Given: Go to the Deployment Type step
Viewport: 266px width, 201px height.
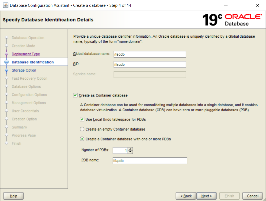Looking at the screenshot, I should click(26, 54).
